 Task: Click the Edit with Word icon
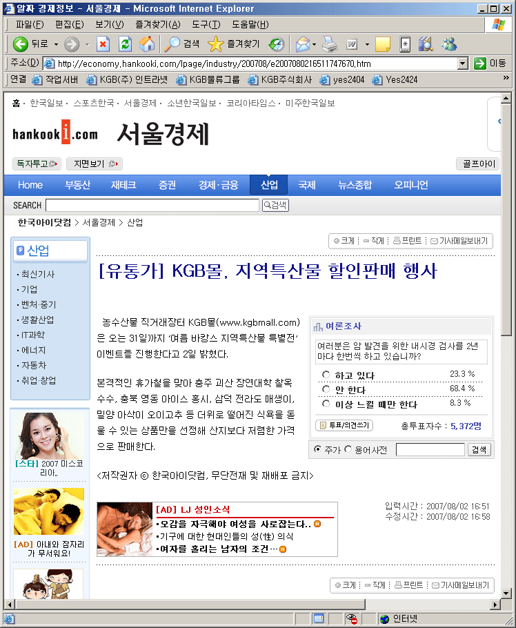pos(352,44)
